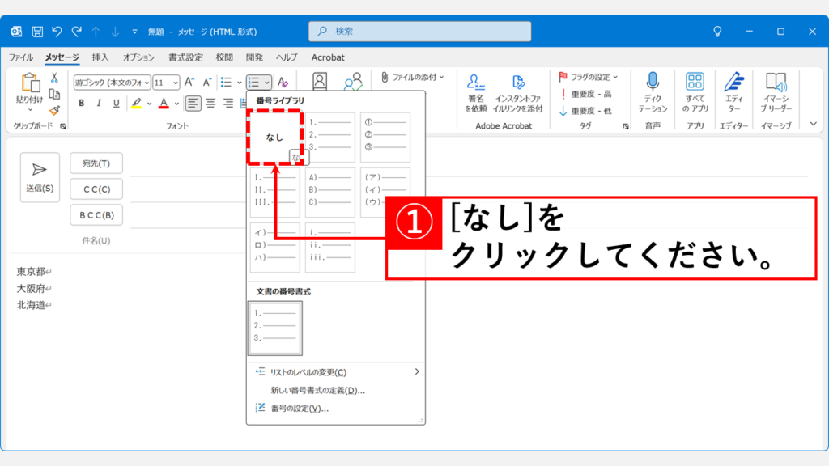The image size is (829, 466).
Task: Toggle bold formatting
Action: coord(82,103)
